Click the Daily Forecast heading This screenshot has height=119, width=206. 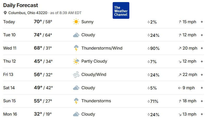(21, 5)
